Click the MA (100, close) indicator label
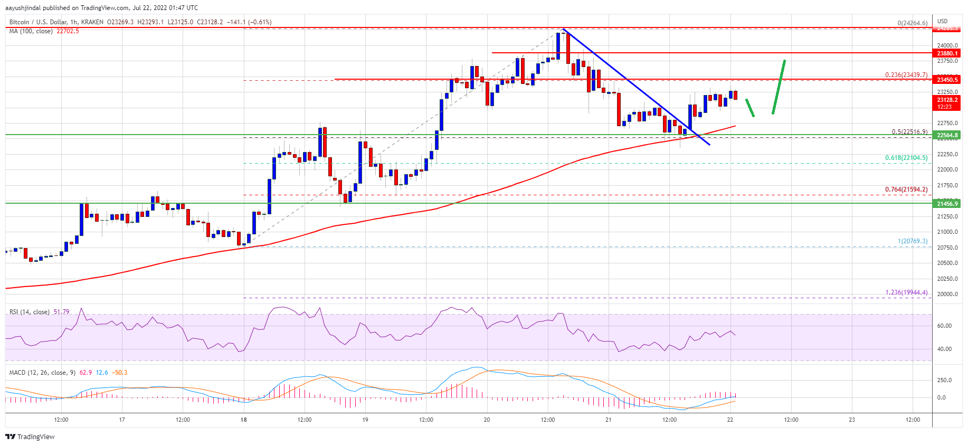968x446 pixels. point(31,31)
